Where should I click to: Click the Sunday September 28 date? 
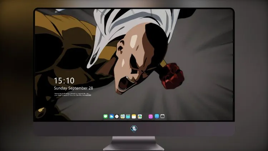[x=74, y=88]
